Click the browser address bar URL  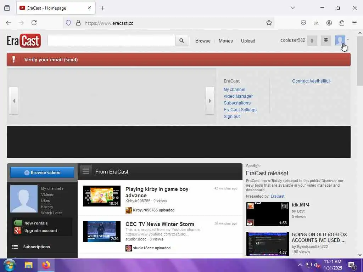[109, 23]
